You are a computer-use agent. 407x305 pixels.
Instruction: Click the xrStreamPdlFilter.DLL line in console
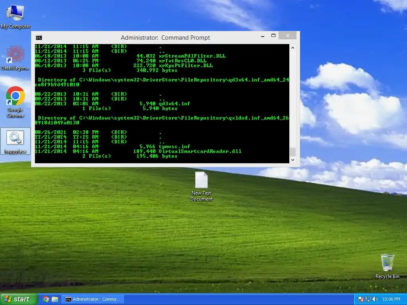tap(130, 56)
